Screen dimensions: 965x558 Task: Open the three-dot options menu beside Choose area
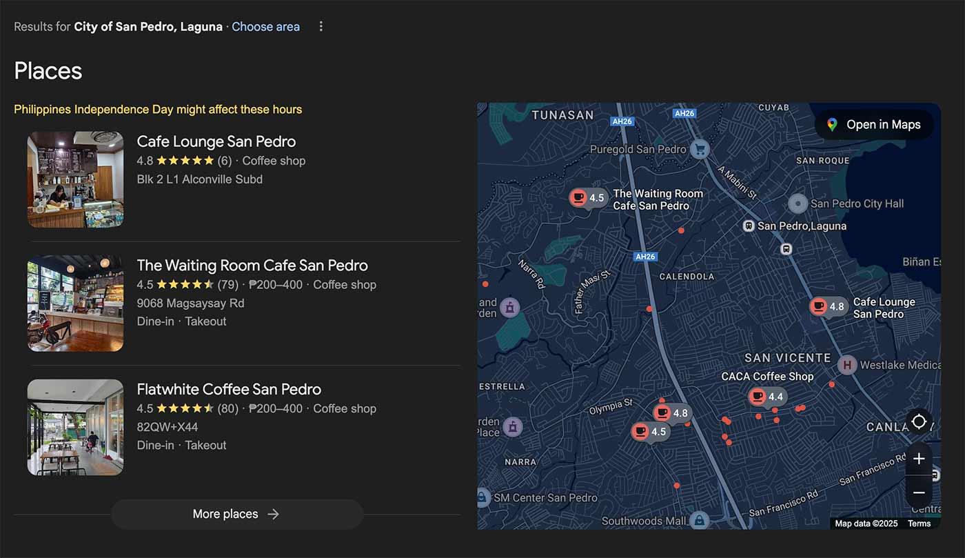tap(321, 26)
